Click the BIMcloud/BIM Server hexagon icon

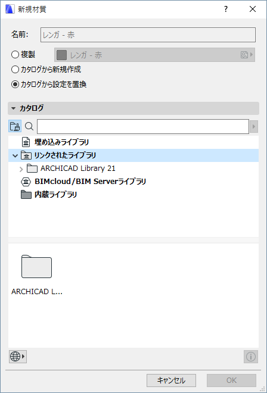click(x=26, y=182)
